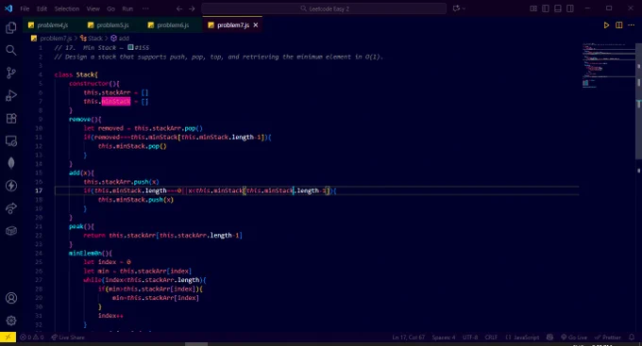Screen dimensions: 642x346
Task: Switch to the problem5.js tab
Action: [x=112, y=25]
